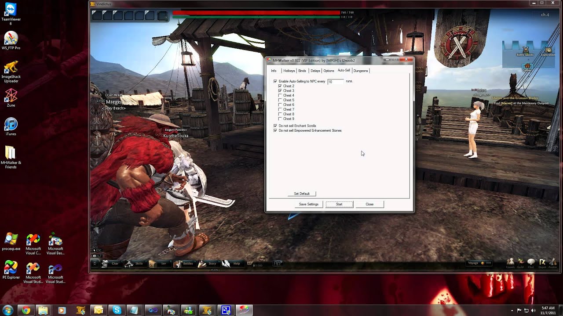The image size is (563, 316).
Task: Open the Story menu in game bar
Action: tap(208, 263)
